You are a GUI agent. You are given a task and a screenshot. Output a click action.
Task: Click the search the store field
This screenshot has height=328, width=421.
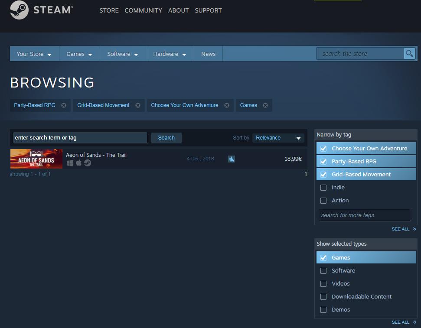point(360,54)
